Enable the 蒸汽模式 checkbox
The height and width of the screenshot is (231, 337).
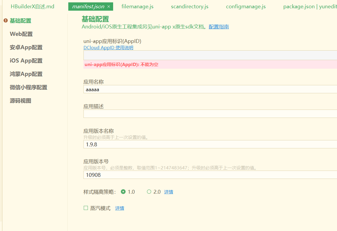86,208
